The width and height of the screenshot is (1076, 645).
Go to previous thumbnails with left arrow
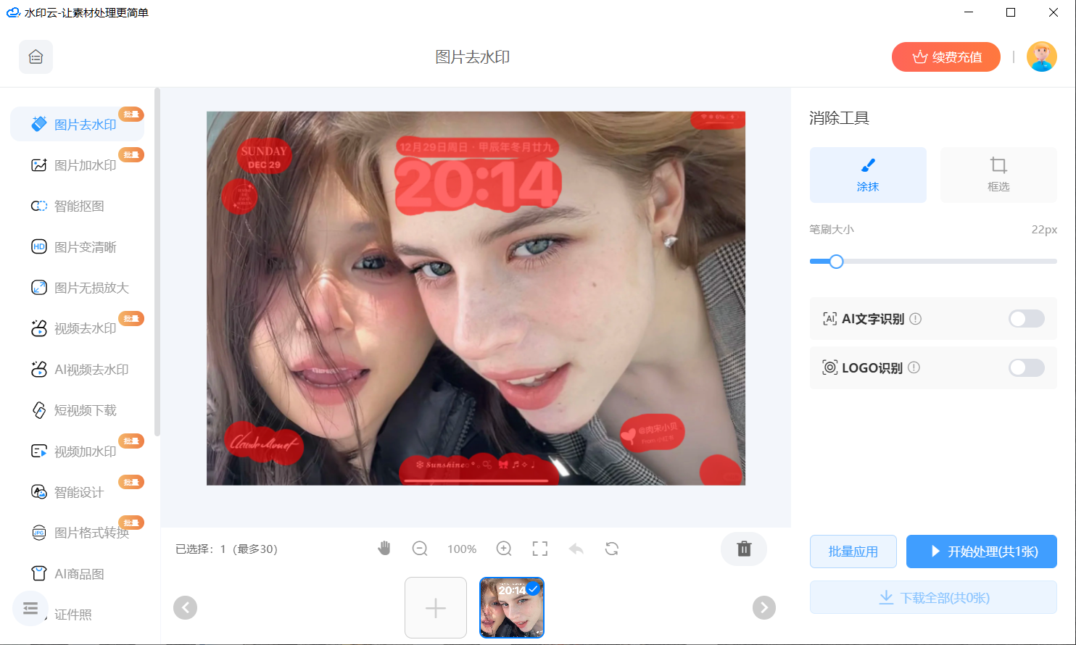186,607
